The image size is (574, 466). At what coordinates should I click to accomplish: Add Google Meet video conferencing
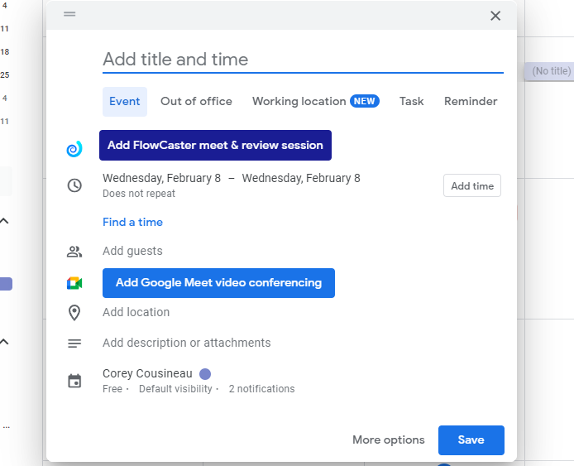pyautogui.click(x=218, y=283)
